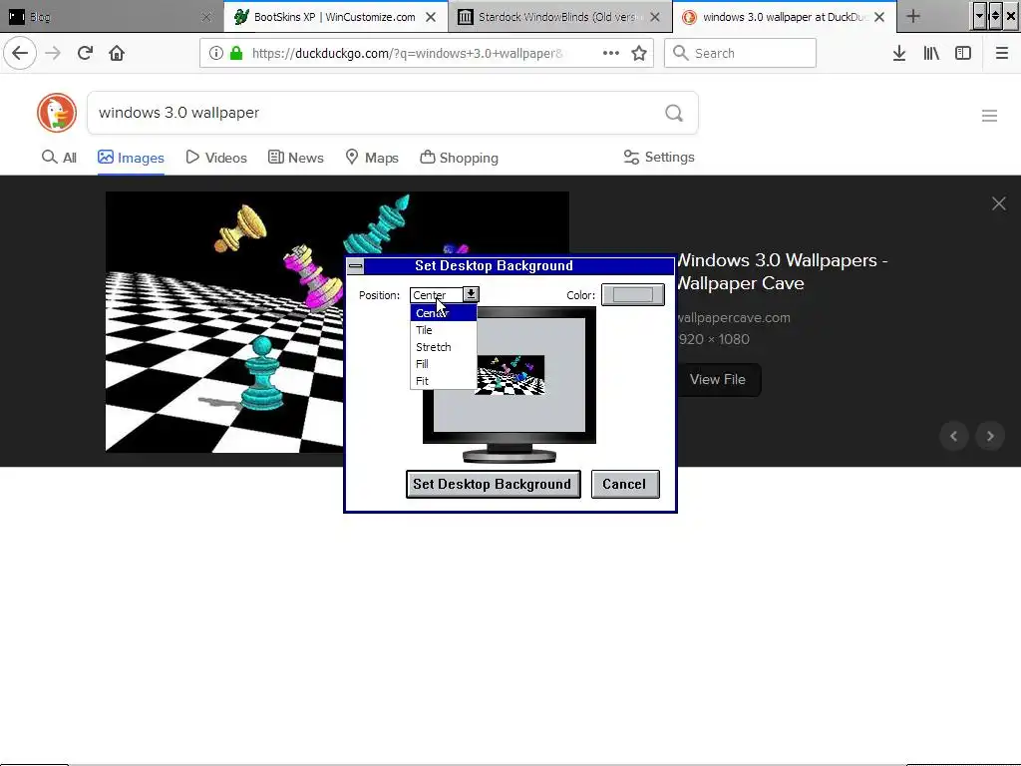Screen dimensions: 1021x766
Task: Show the previous image result arrow
Action: [954, 436]
